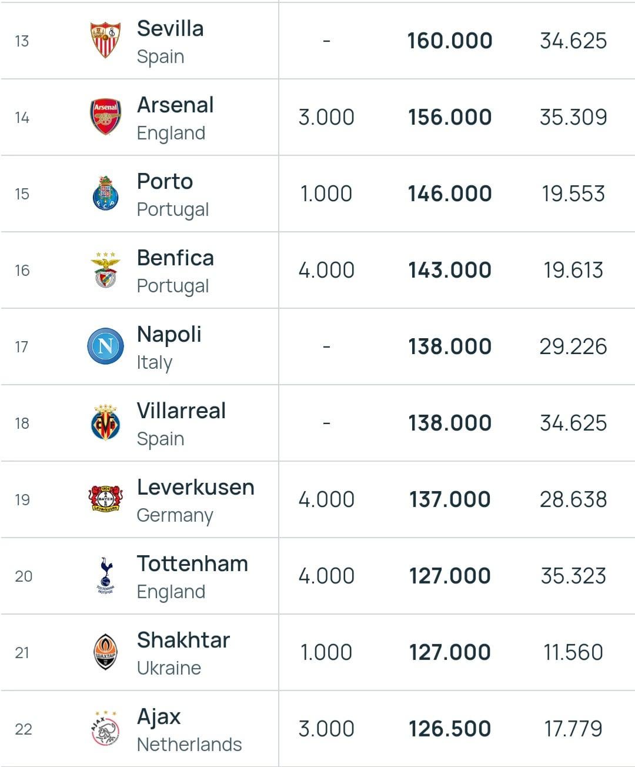
Task: Click Villarreal's 34.625 country coefficient
Action: point(573,423)
